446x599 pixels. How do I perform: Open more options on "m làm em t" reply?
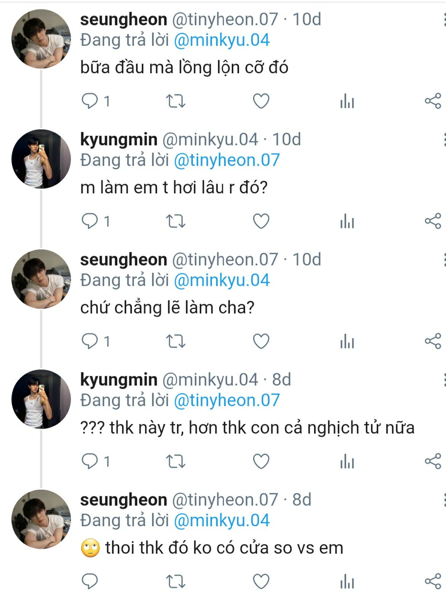point(444,140)
